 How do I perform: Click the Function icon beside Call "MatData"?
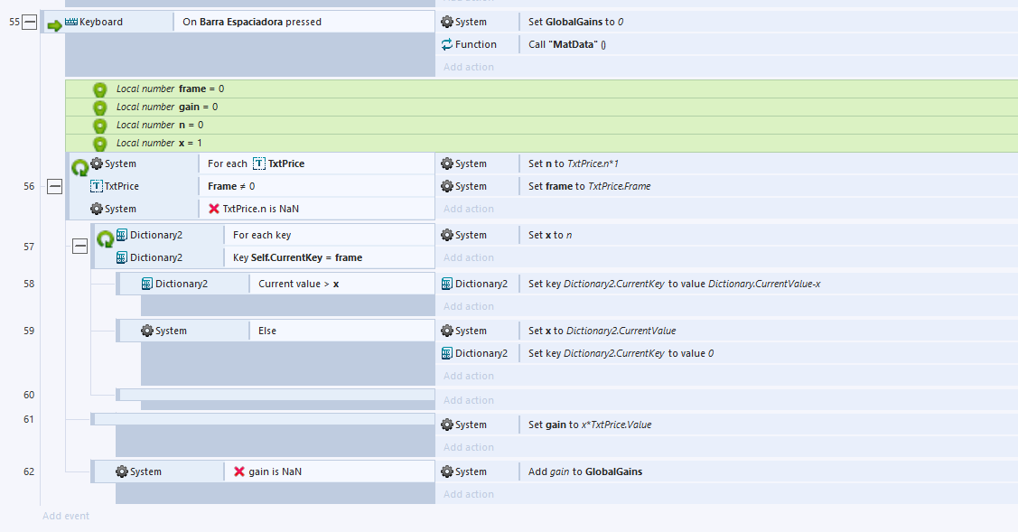(x=447, y=44)
